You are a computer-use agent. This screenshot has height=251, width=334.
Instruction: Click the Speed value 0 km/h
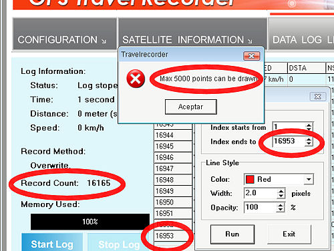click(91, 128)
